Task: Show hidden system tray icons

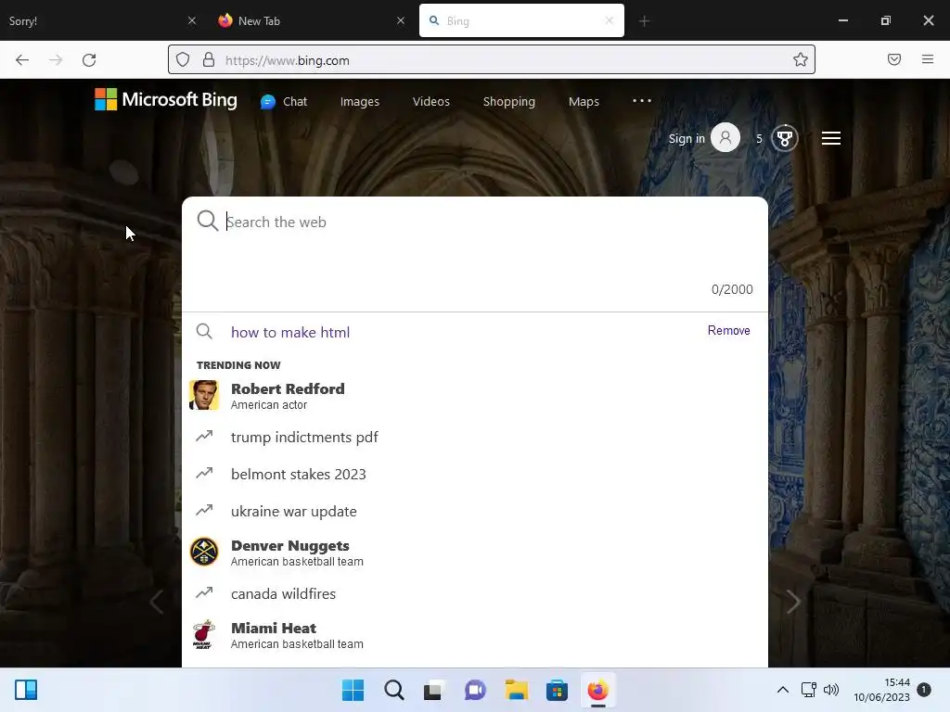Action: click(x=783, y=690)
